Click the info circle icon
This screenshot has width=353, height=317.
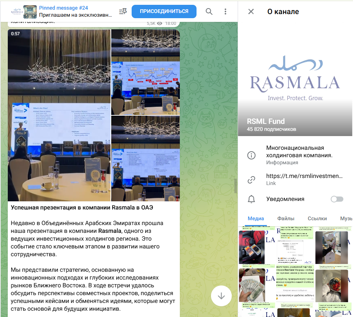[251, 155]
